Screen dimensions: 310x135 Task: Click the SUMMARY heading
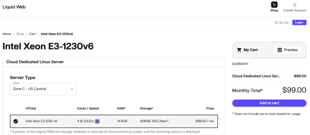(x=240, y=64)
